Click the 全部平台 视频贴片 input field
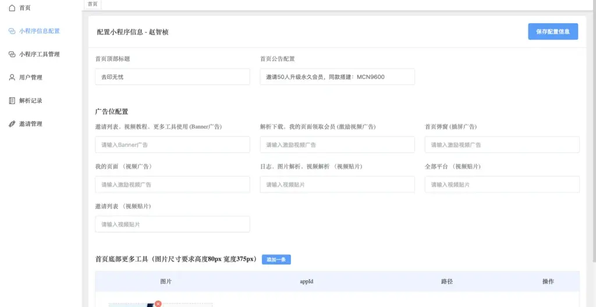596x307 pixels. tap(502, 185)
